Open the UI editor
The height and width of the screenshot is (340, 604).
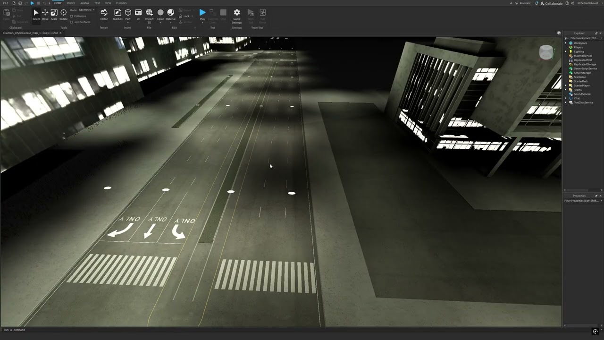point(138,15)
